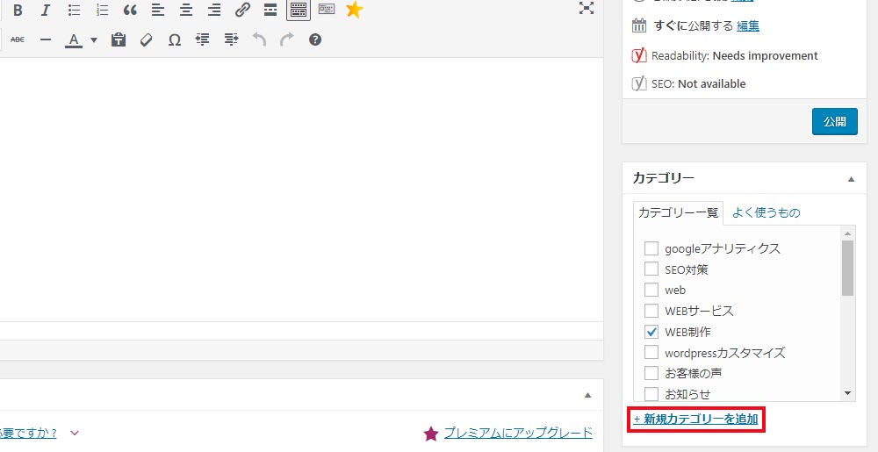Click the calendar publish-date icon

[x=639, y=25]
